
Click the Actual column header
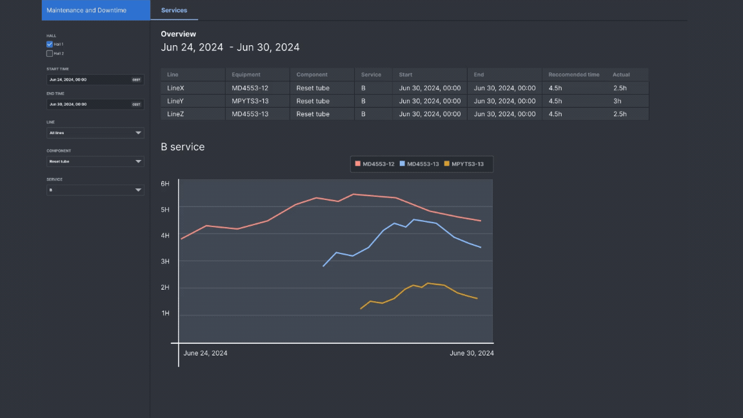coord(621,75)
